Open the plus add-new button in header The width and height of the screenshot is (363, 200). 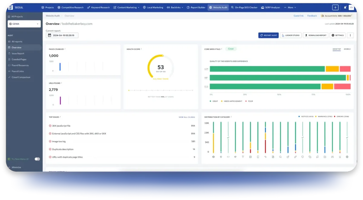(x=335, y=8)
